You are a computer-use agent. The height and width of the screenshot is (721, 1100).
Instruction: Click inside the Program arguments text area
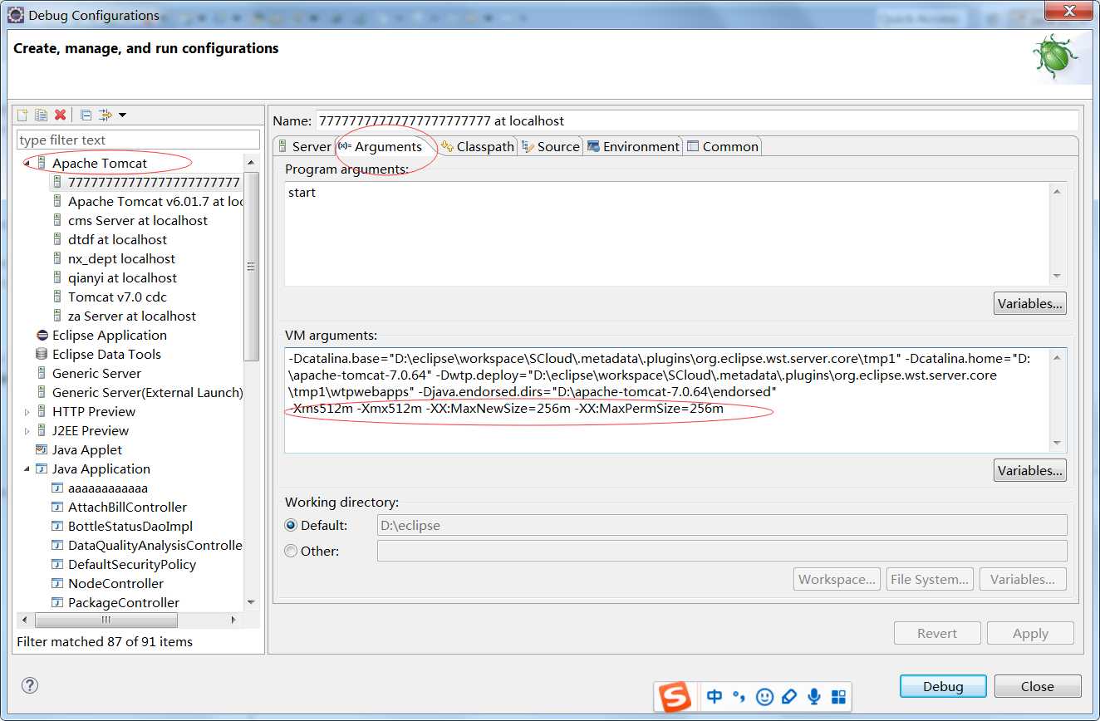[x=667, y=234]
